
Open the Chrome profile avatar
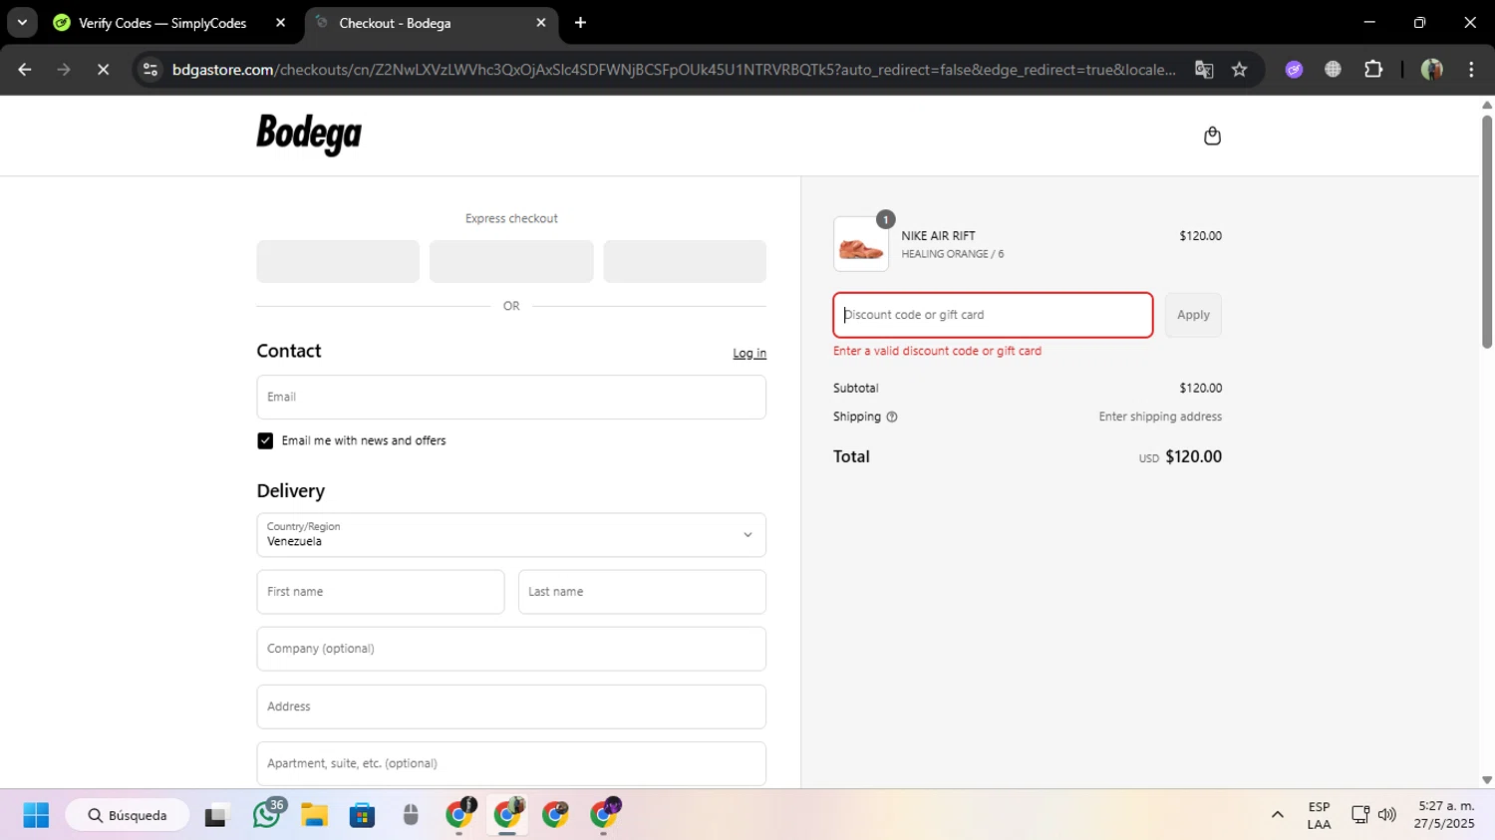point(1432,70)
